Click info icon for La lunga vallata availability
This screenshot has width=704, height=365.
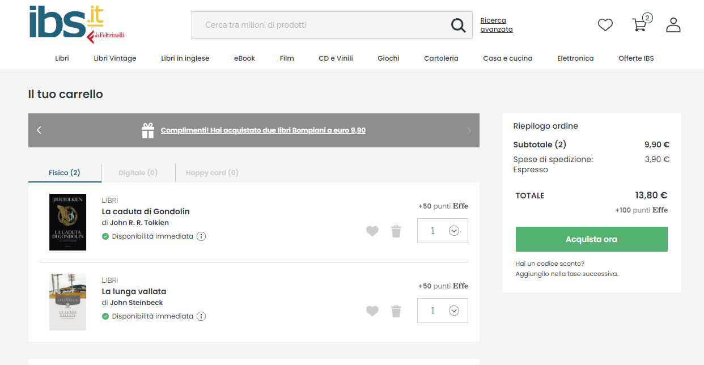click(201, 316)
